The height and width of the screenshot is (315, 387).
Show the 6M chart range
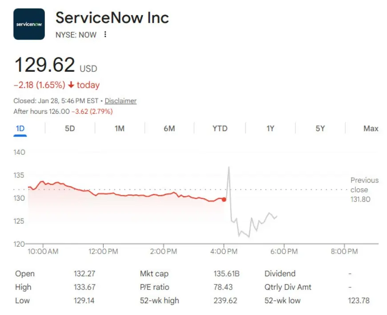(x=169, y=129)
